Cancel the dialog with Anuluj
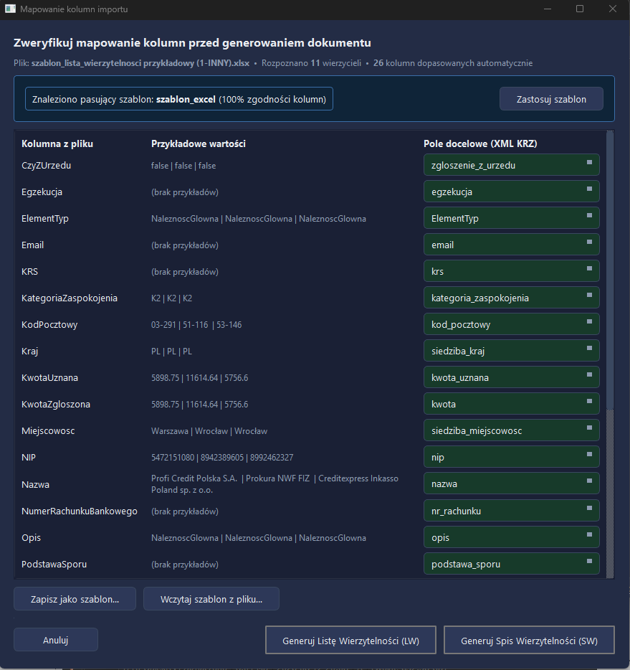This screenshot has height=670, width=630. (55, 640)
